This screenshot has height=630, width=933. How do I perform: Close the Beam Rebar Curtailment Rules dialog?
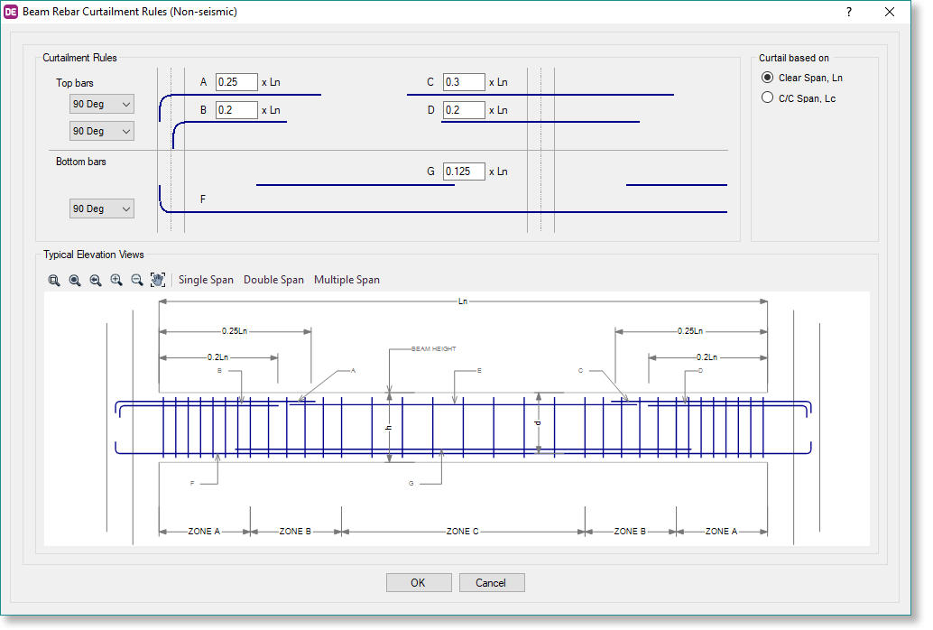[890, 12]
